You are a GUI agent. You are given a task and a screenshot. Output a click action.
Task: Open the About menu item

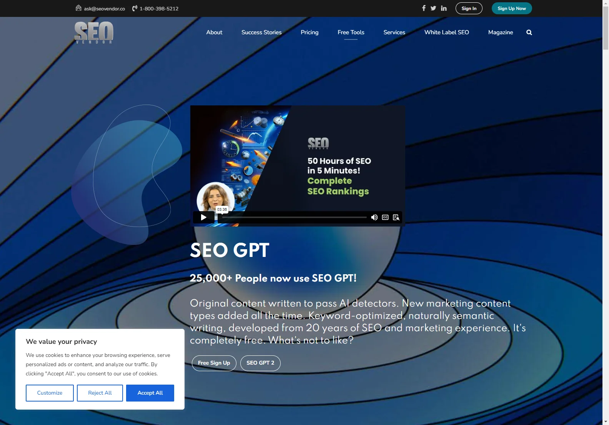pyautogui.click(x=214, y=32)
